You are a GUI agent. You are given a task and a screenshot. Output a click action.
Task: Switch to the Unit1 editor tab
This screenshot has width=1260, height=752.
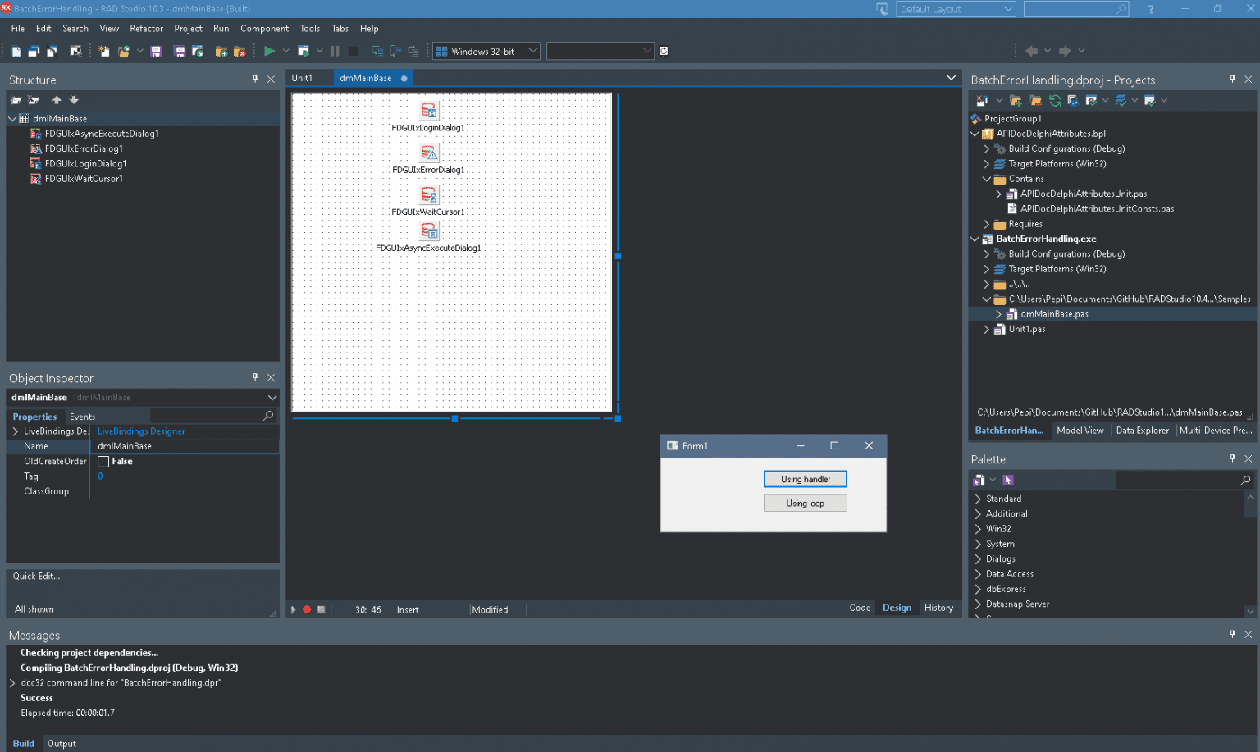coord(302,78)
